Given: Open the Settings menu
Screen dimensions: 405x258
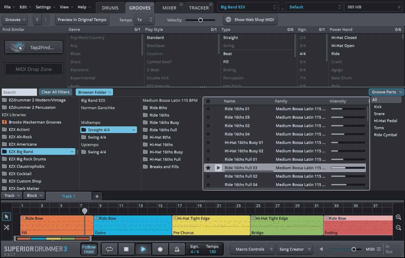Looking at the screenshot, I should 45,7.
